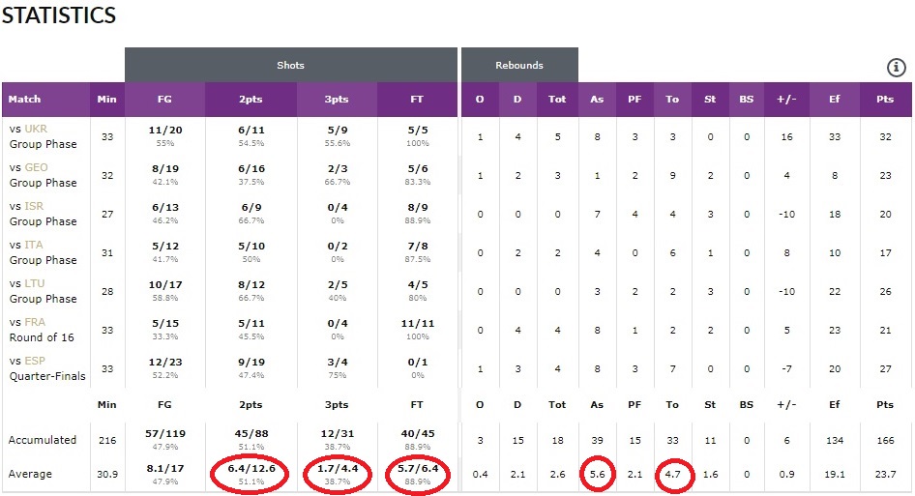
Task: Click the info icon above the table
Action: coord(897,68)
